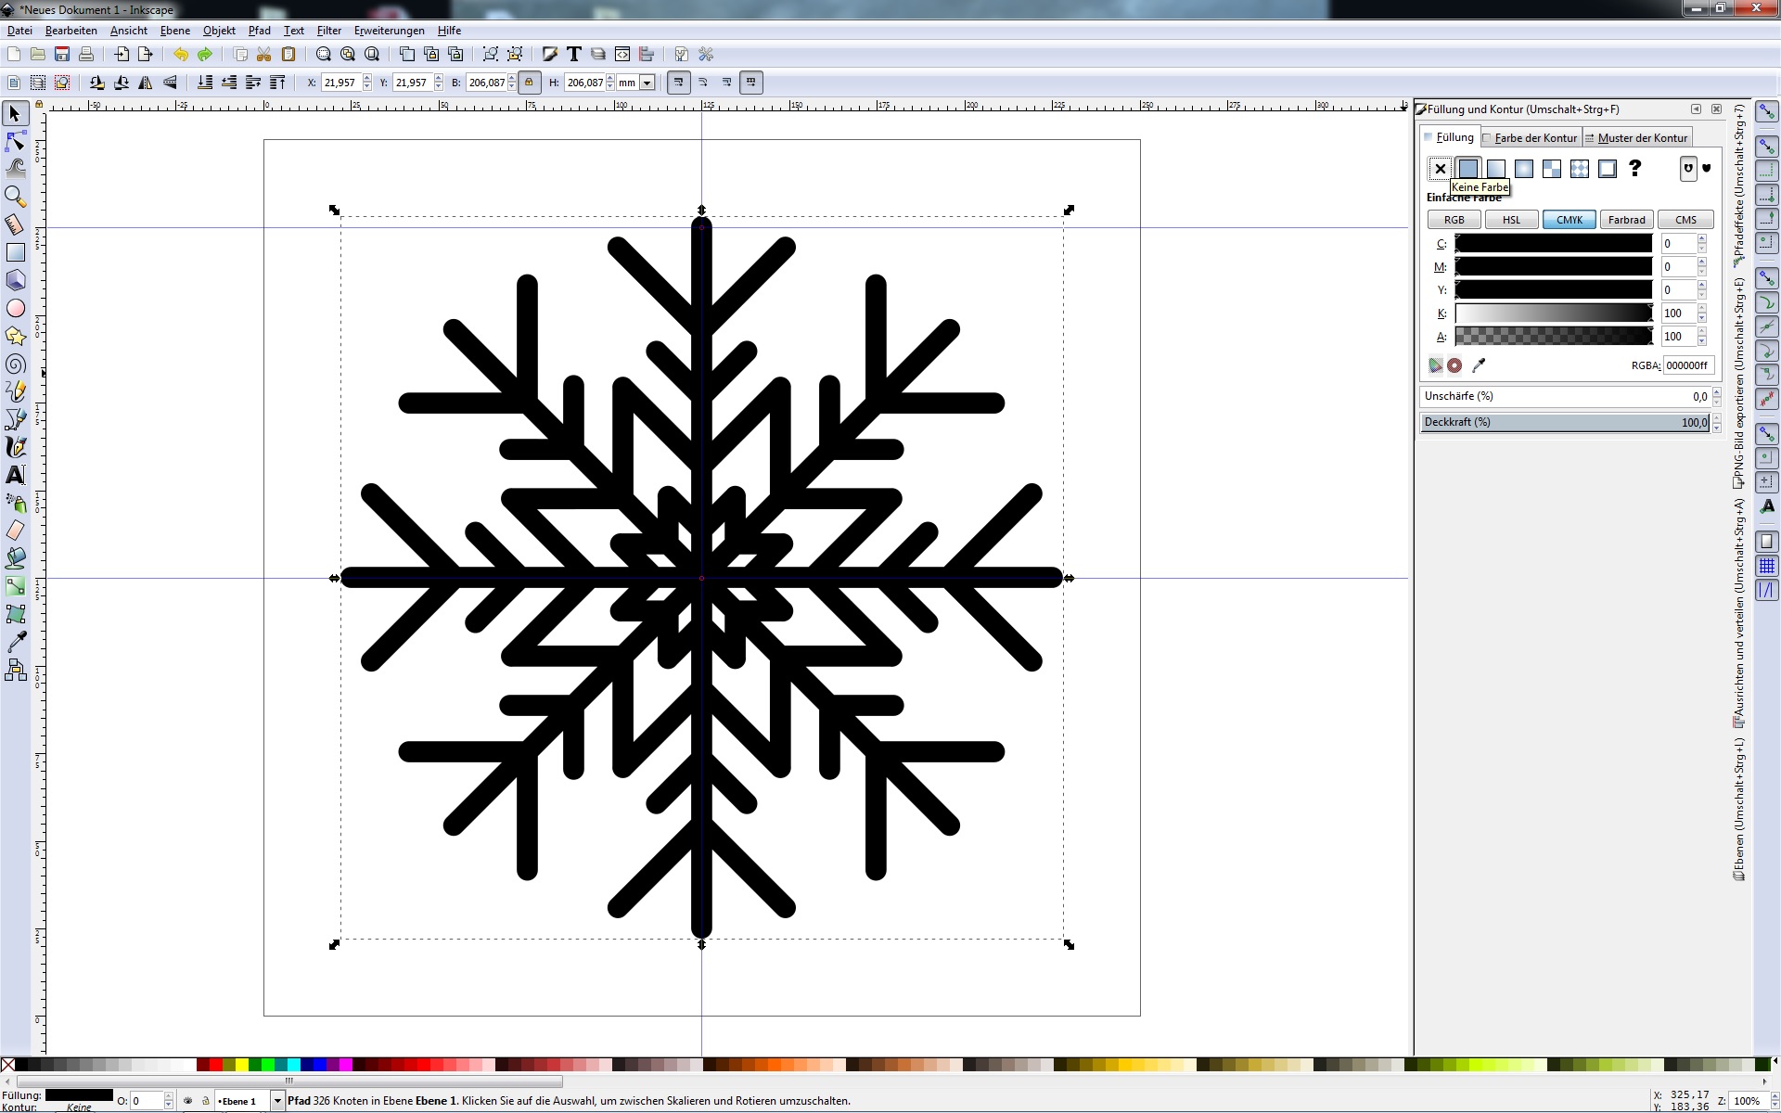Click the K channel slider

(x=1553, y=313)
